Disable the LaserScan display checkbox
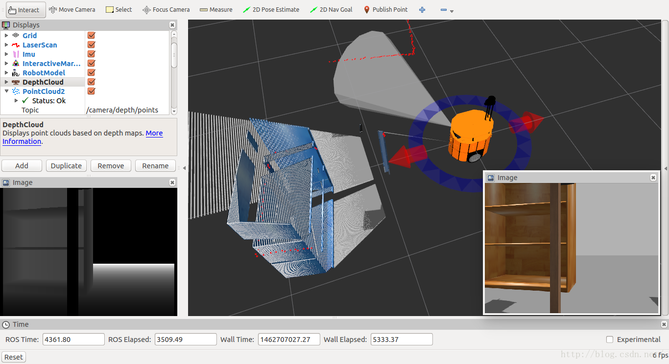669x364 pixels. click(x=91, y=45)
